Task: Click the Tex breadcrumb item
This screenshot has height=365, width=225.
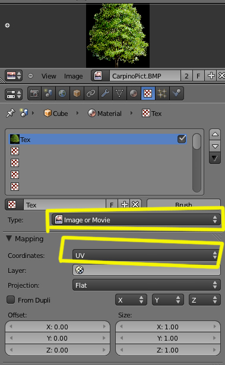Action: [151, 114]
